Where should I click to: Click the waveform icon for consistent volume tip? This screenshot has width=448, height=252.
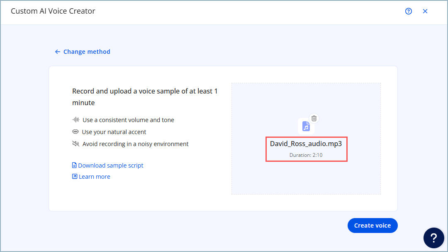(x=75, y=120)
